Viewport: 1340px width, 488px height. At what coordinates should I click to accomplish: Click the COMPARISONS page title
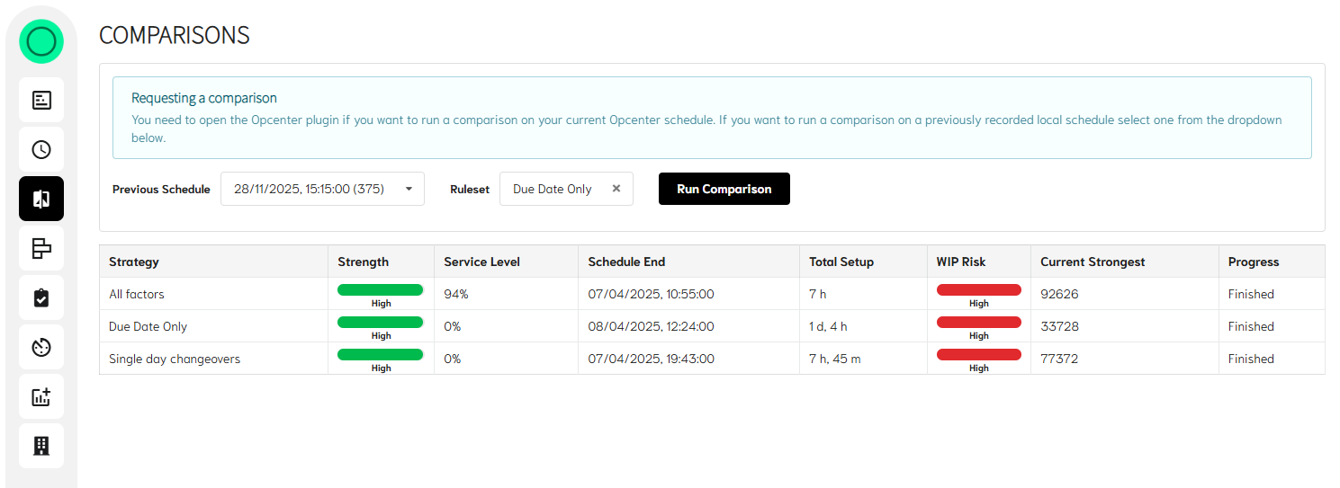175,35
